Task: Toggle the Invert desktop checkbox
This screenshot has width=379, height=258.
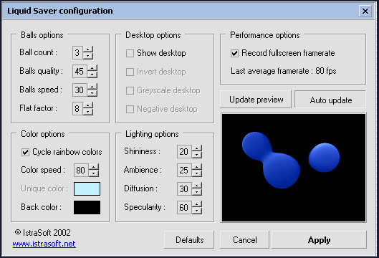Action: click(130, 72)
